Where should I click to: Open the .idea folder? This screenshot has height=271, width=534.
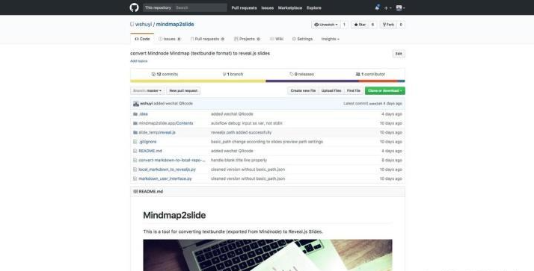pyautogui.click(x=144, y=114)
